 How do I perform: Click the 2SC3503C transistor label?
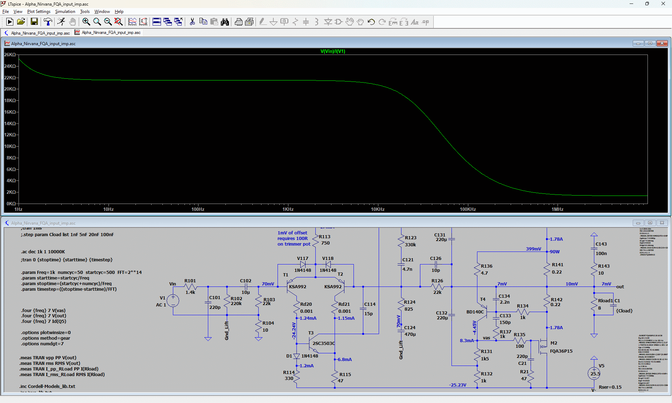click(324, 343)
